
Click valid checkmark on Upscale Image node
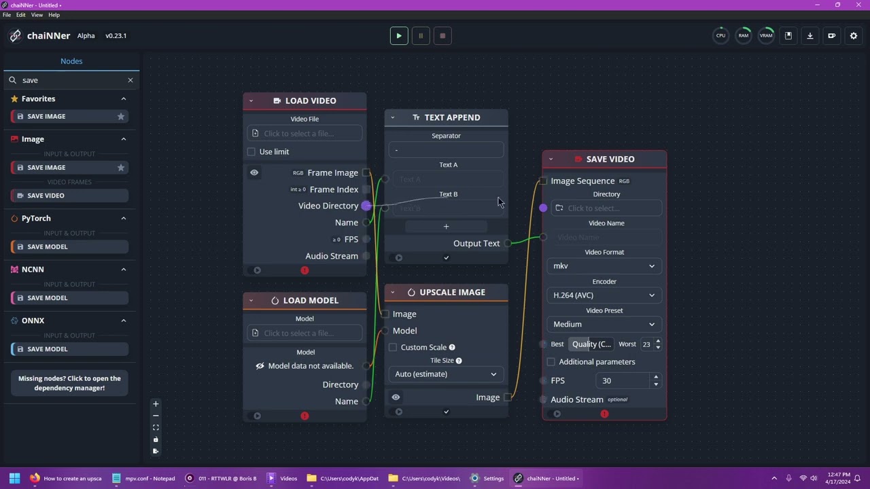click(446, 412)
